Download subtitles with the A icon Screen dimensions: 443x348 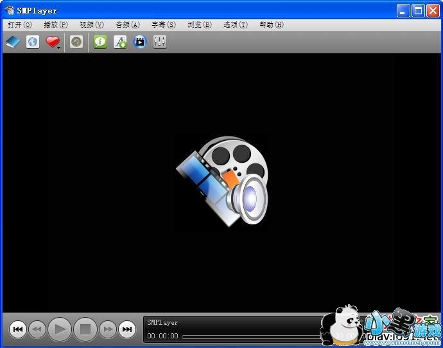pos(120,42)
